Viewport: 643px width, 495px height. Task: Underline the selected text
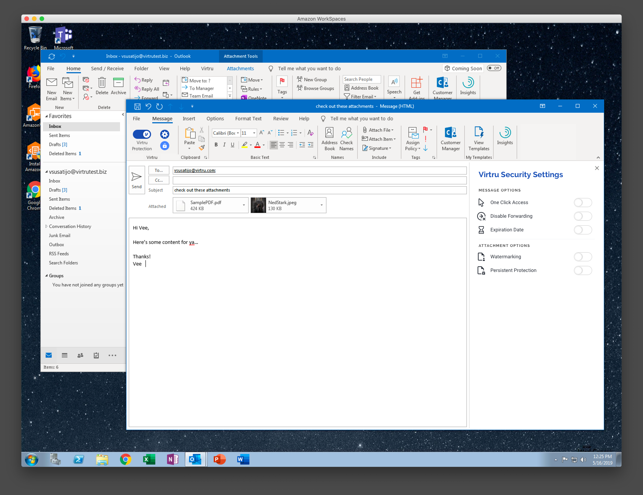233,145
